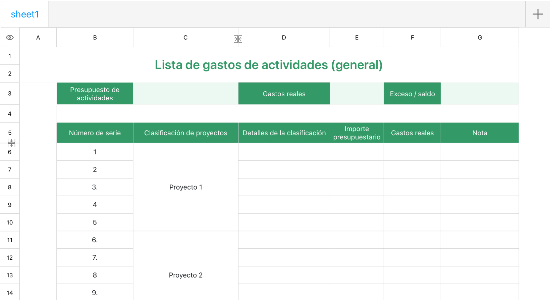
Task: Click serial number cell '4'
Action: click(x=95, y=205)
